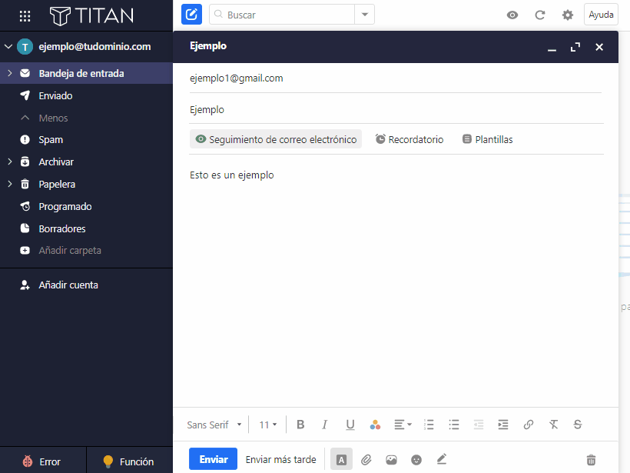
Task: Clear text formatting
Action: pos(553,425)
